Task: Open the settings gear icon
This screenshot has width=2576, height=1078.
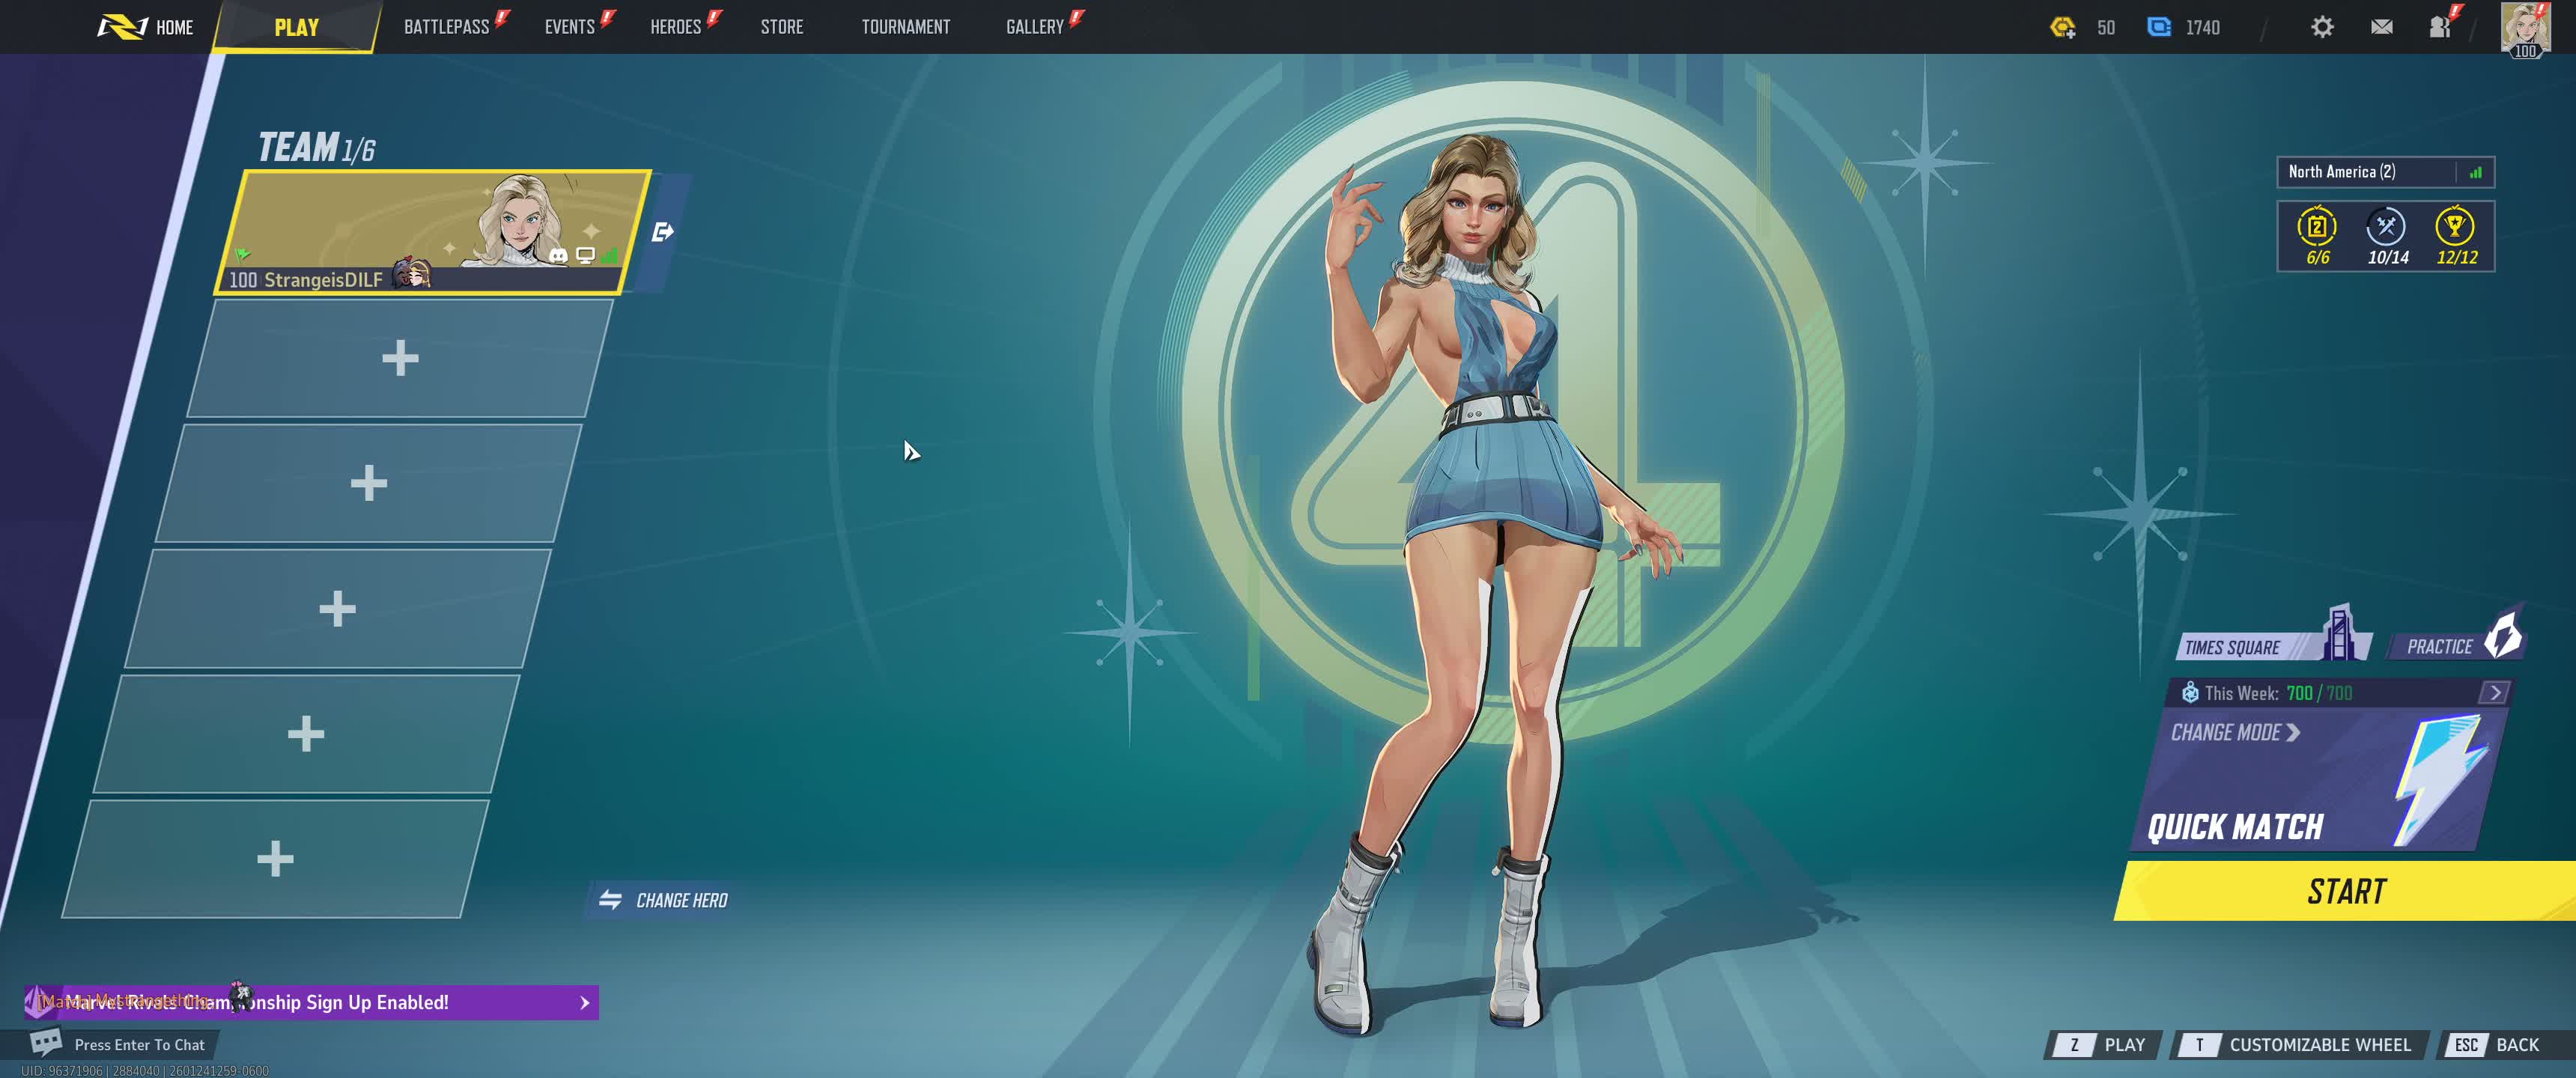Action: [2322, 27]
